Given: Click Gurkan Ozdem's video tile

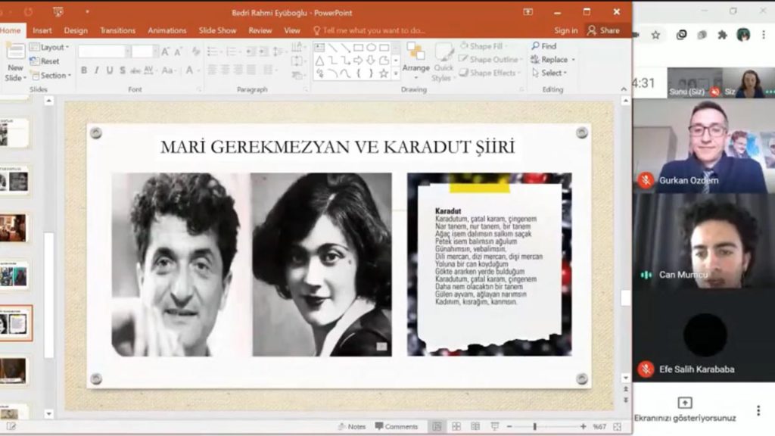Looking at the screenshot, I should [x=703, y=146].
